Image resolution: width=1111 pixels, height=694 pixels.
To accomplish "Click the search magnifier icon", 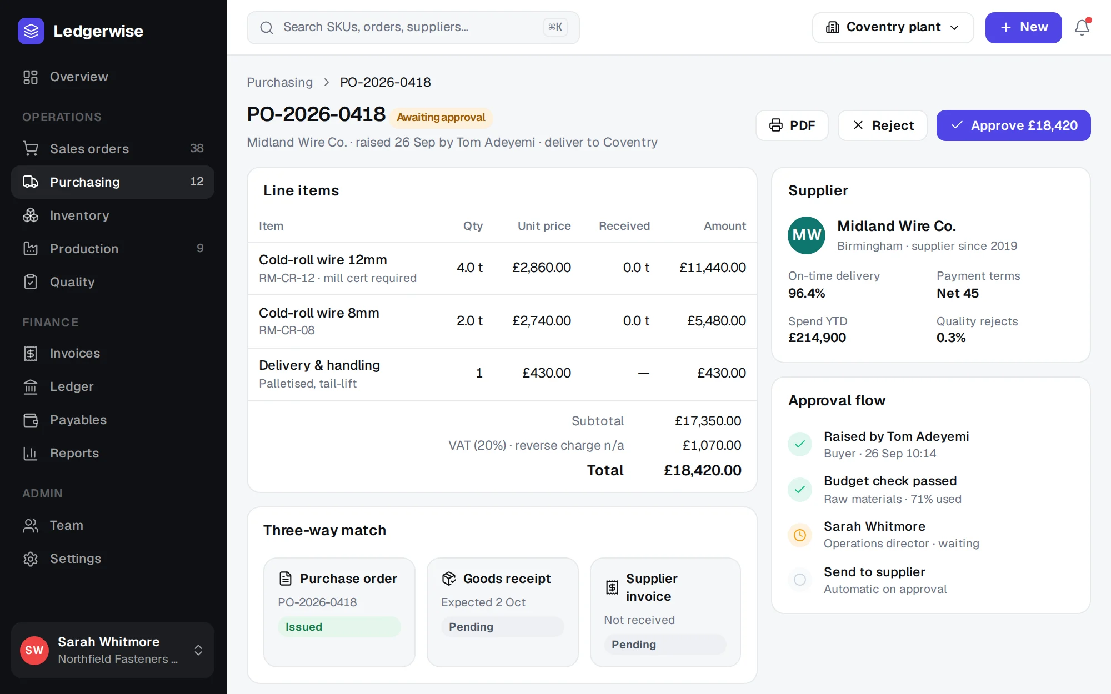I will (x=267, y=27).
